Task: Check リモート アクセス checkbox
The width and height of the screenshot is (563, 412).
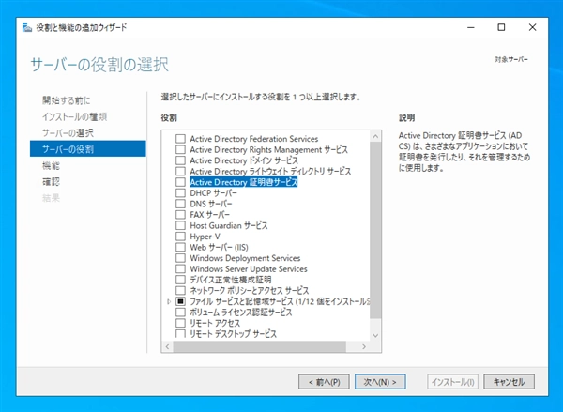Action: coord(180,323)
